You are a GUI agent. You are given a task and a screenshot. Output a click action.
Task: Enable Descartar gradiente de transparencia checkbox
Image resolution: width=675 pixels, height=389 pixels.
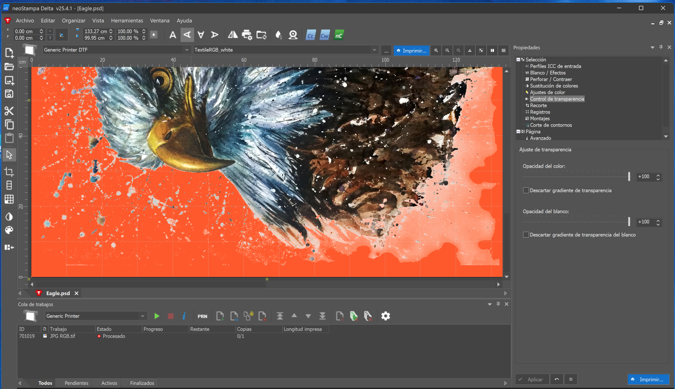tap(526, 191)
